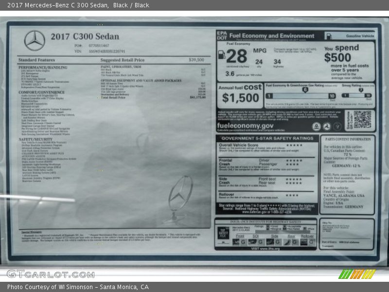
Task: Click the photo courtesy caption at bottom
Action: 78,287
